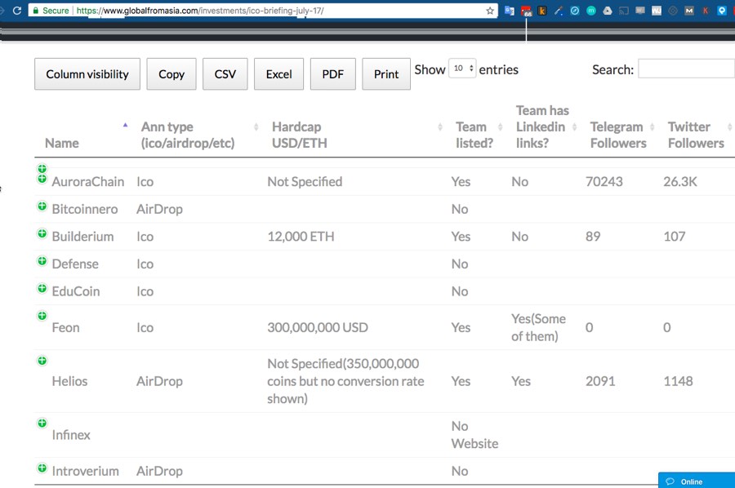Expand Helios row details
735x488 pixels.
click(x=42, y=361)
